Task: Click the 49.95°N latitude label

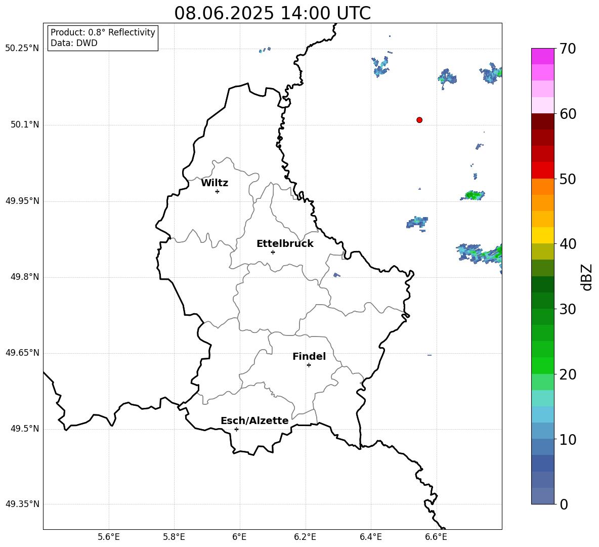Action: coord(22,201)
